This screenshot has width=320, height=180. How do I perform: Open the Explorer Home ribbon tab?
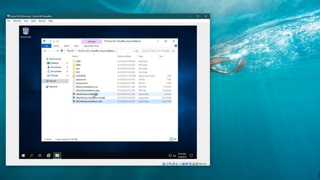[56, 46]
